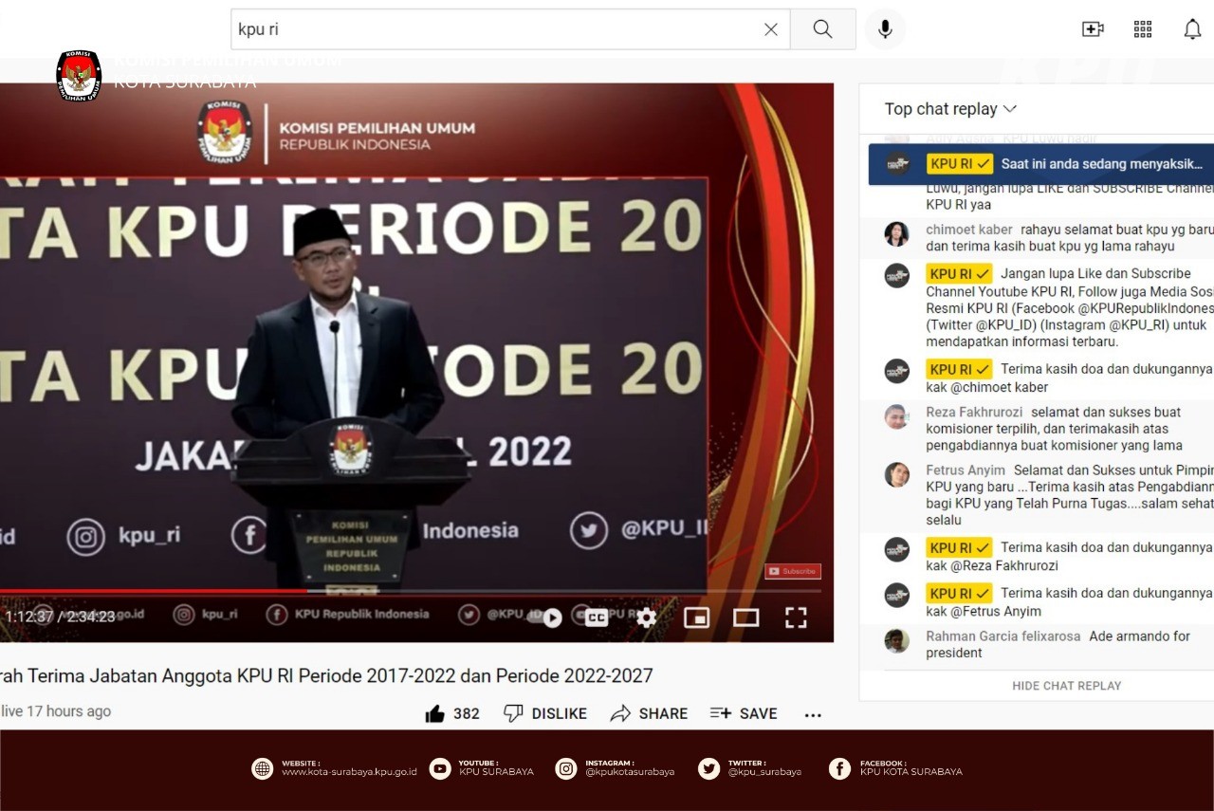
Task: Open the Create video camera icon
Action: coord(1093,29)
